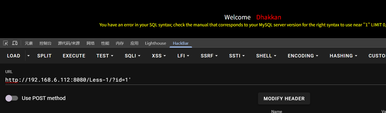Screen dimensions: 386x113
Task: Click the SPLIT button
Action: point(44,56)
